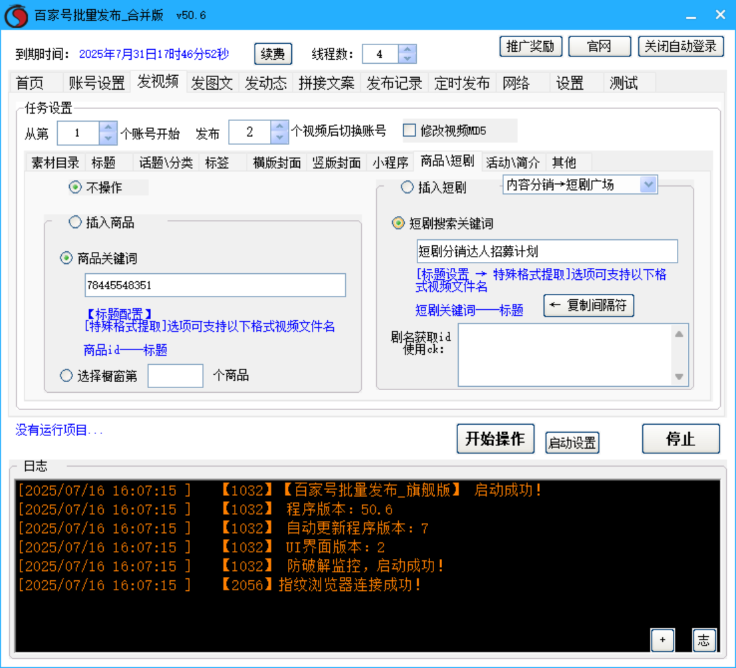
Task: Open the 推广奖励 button
Action: point(531,46)
